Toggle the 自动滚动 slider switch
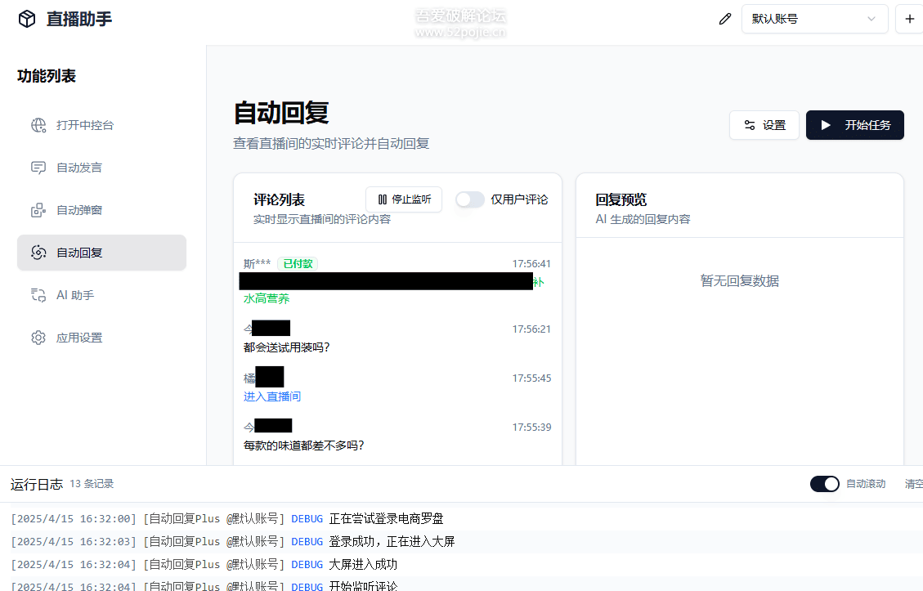923x591 pixels. pos(824,483)
